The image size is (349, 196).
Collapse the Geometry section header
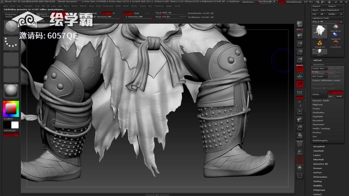319,64
